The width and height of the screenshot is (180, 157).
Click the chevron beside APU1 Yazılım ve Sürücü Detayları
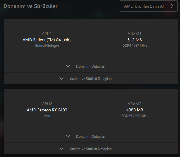click(x=61, y=78)
